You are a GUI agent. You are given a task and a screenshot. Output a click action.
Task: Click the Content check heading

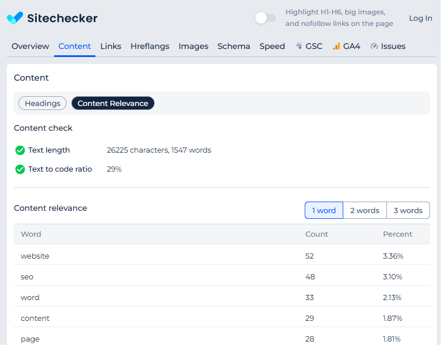(x=43, y=128)
